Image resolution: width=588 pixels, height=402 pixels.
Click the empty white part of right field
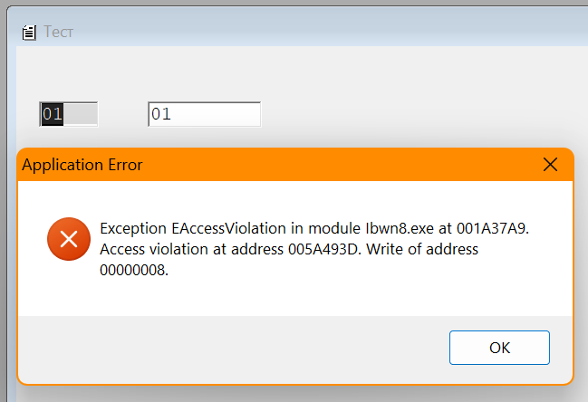click(216, 114)
